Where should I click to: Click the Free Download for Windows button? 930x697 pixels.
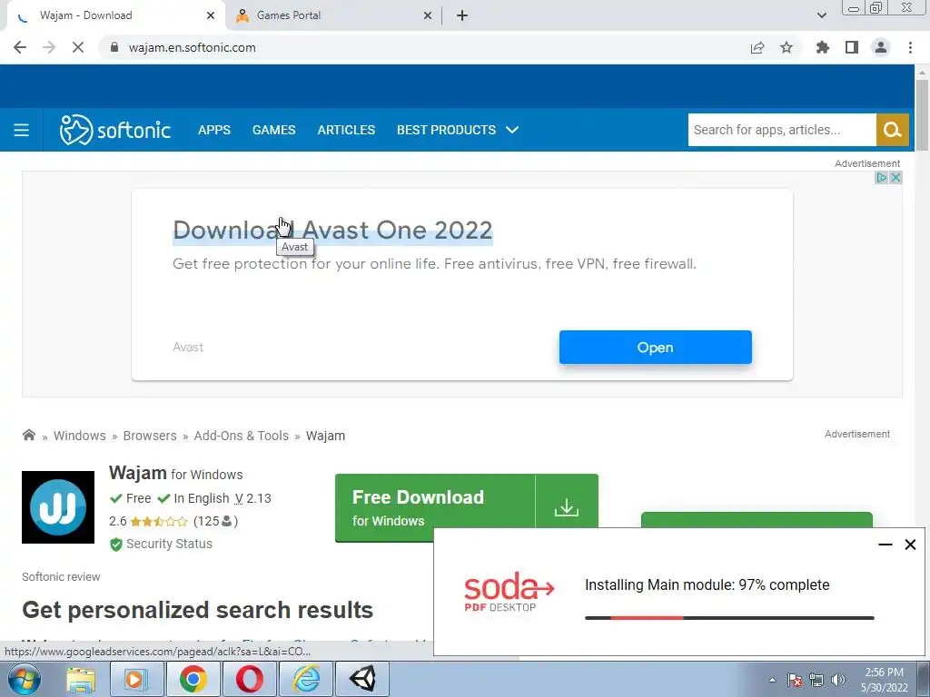point(435,508)
